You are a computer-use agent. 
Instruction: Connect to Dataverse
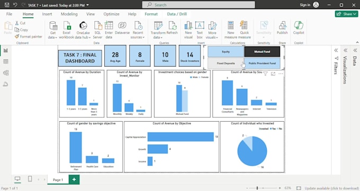tap(122, 28)
